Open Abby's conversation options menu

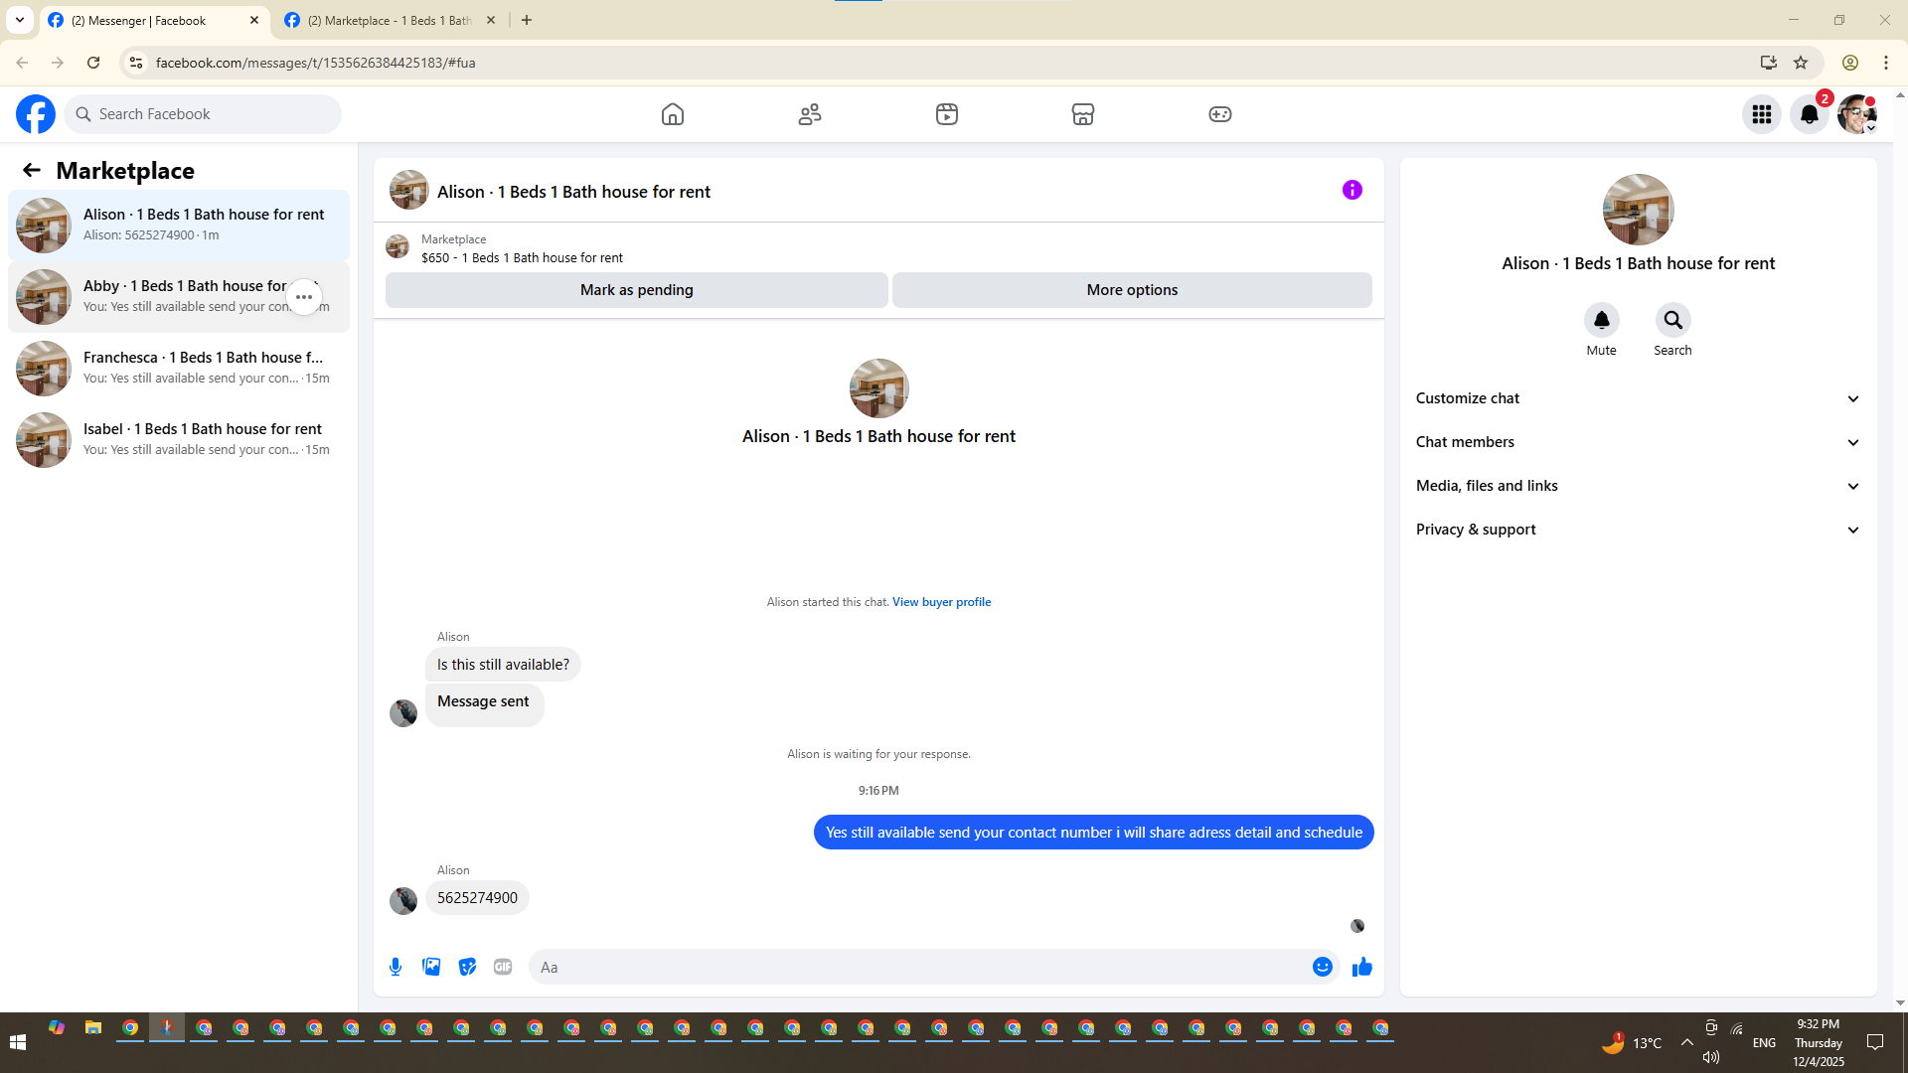(304, 297)
